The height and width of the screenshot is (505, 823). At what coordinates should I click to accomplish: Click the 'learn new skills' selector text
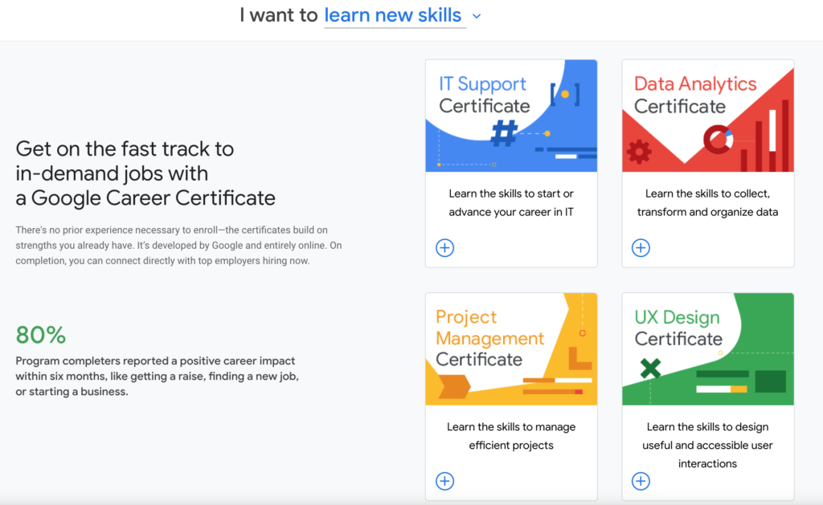click(x=392, y=15)
